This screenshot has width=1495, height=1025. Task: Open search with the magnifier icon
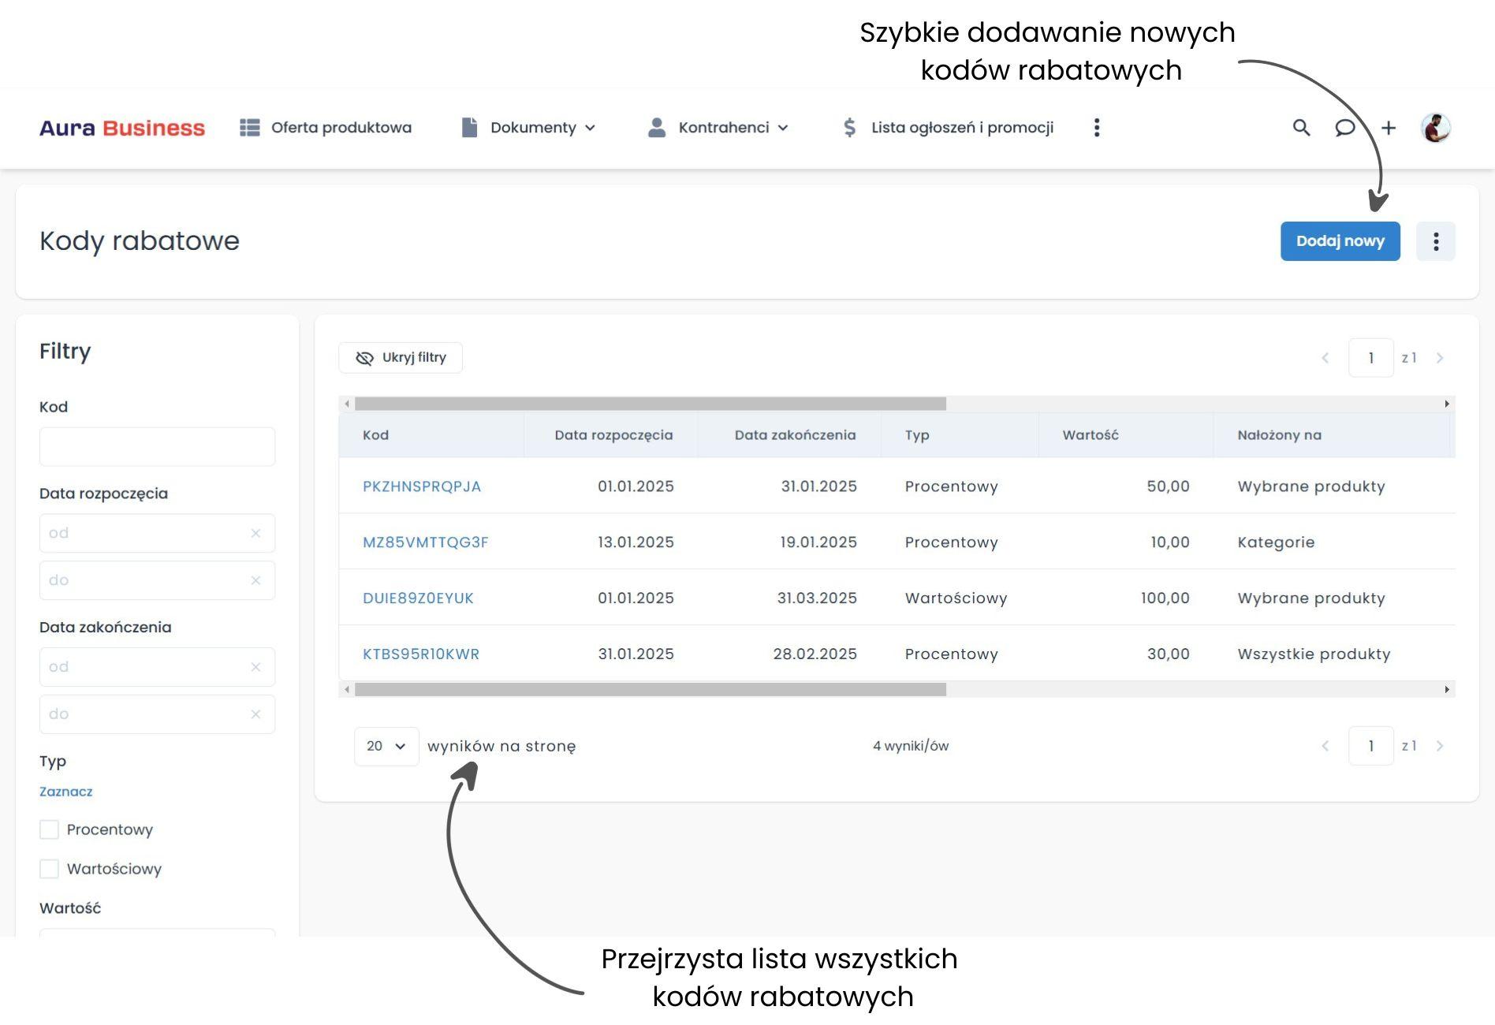1301,128
